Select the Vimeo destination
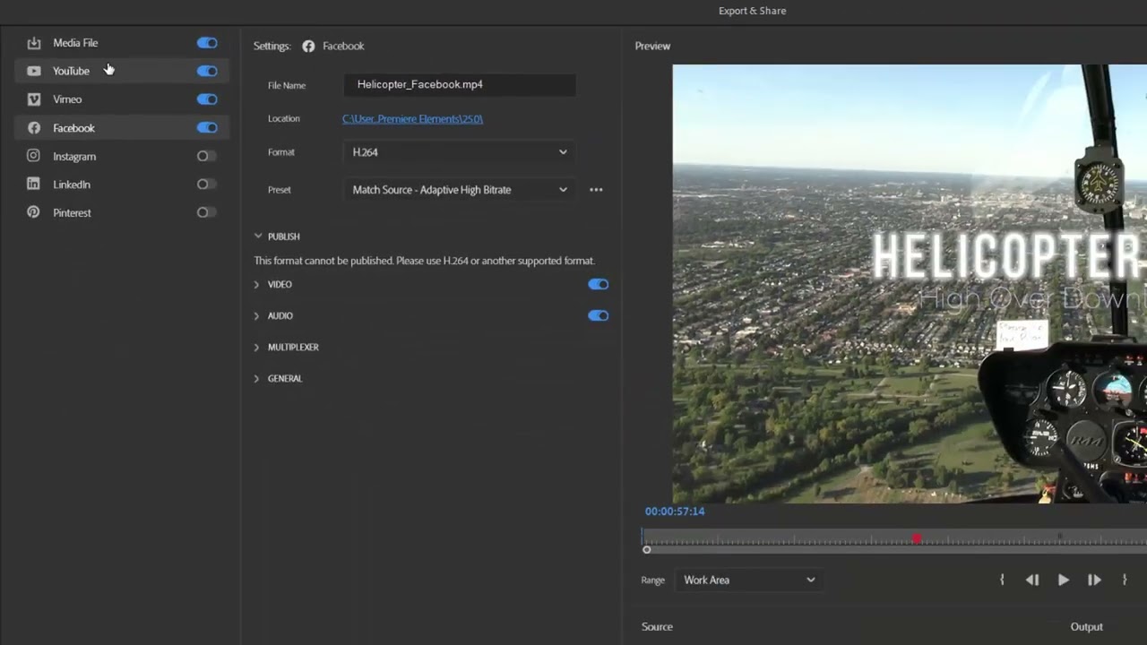Viewport: 1147px width, 645px height. pos(122,99)
